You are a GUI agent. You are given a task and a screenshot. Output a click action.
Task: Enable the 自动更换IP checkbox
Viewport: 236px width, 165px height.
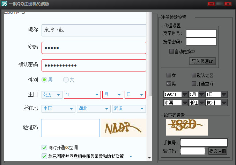171,51
